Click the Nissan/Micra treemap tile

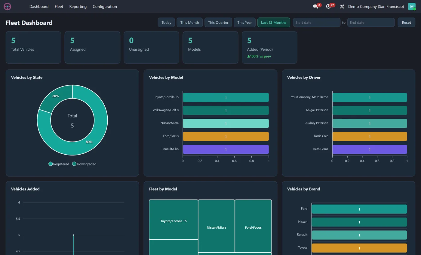(217, 226)
